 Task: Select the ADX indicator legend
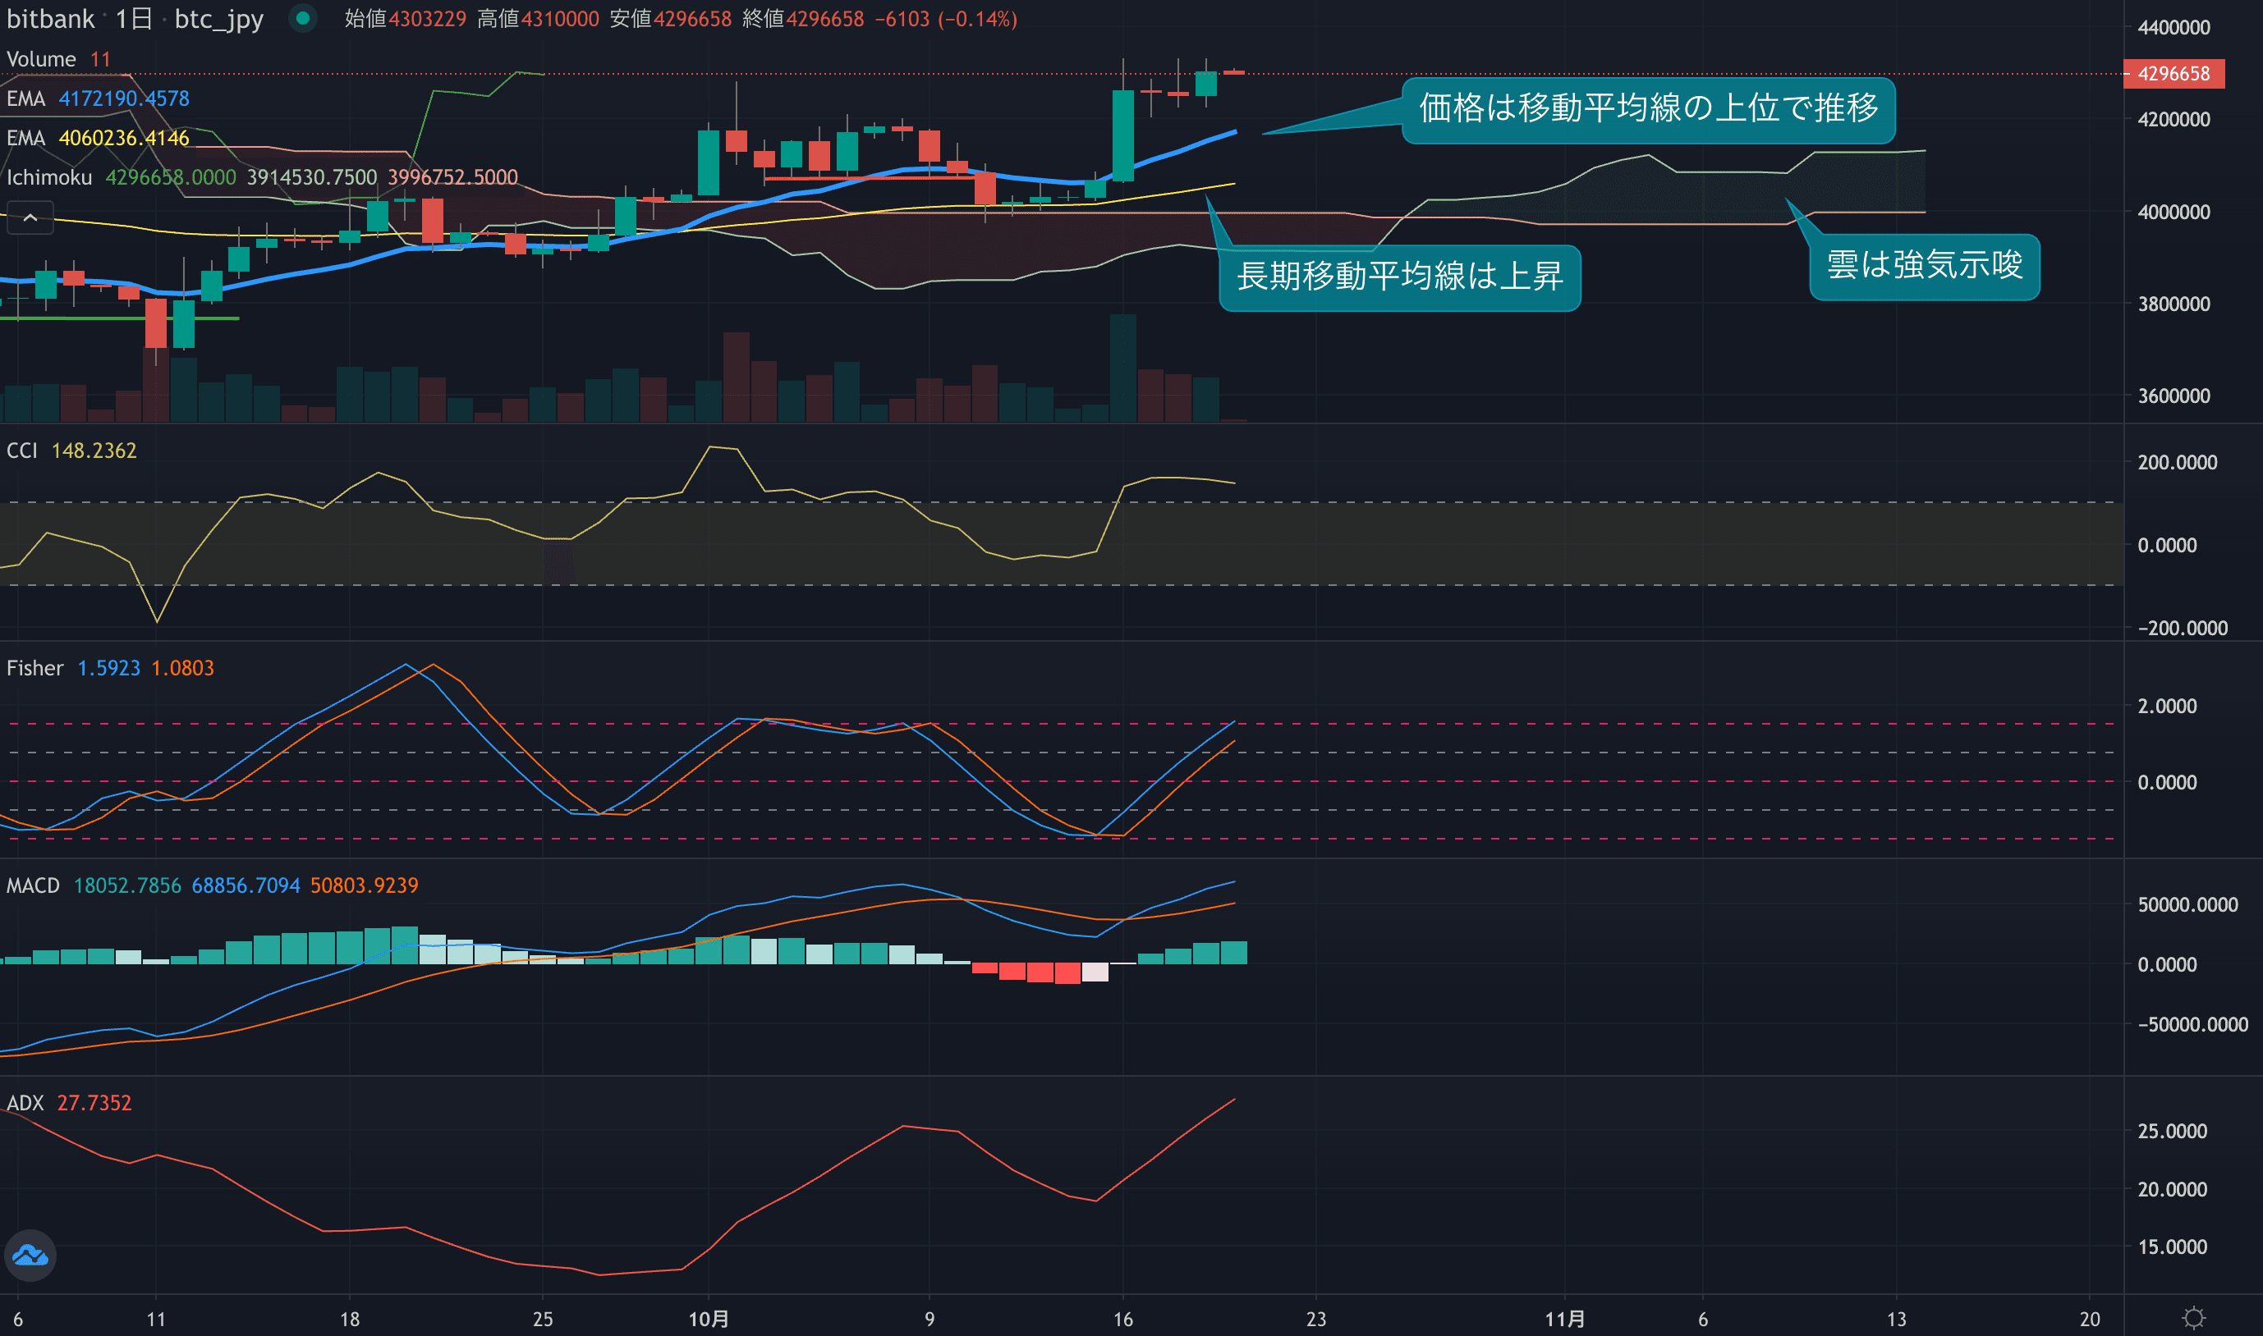coord(25,1103)
